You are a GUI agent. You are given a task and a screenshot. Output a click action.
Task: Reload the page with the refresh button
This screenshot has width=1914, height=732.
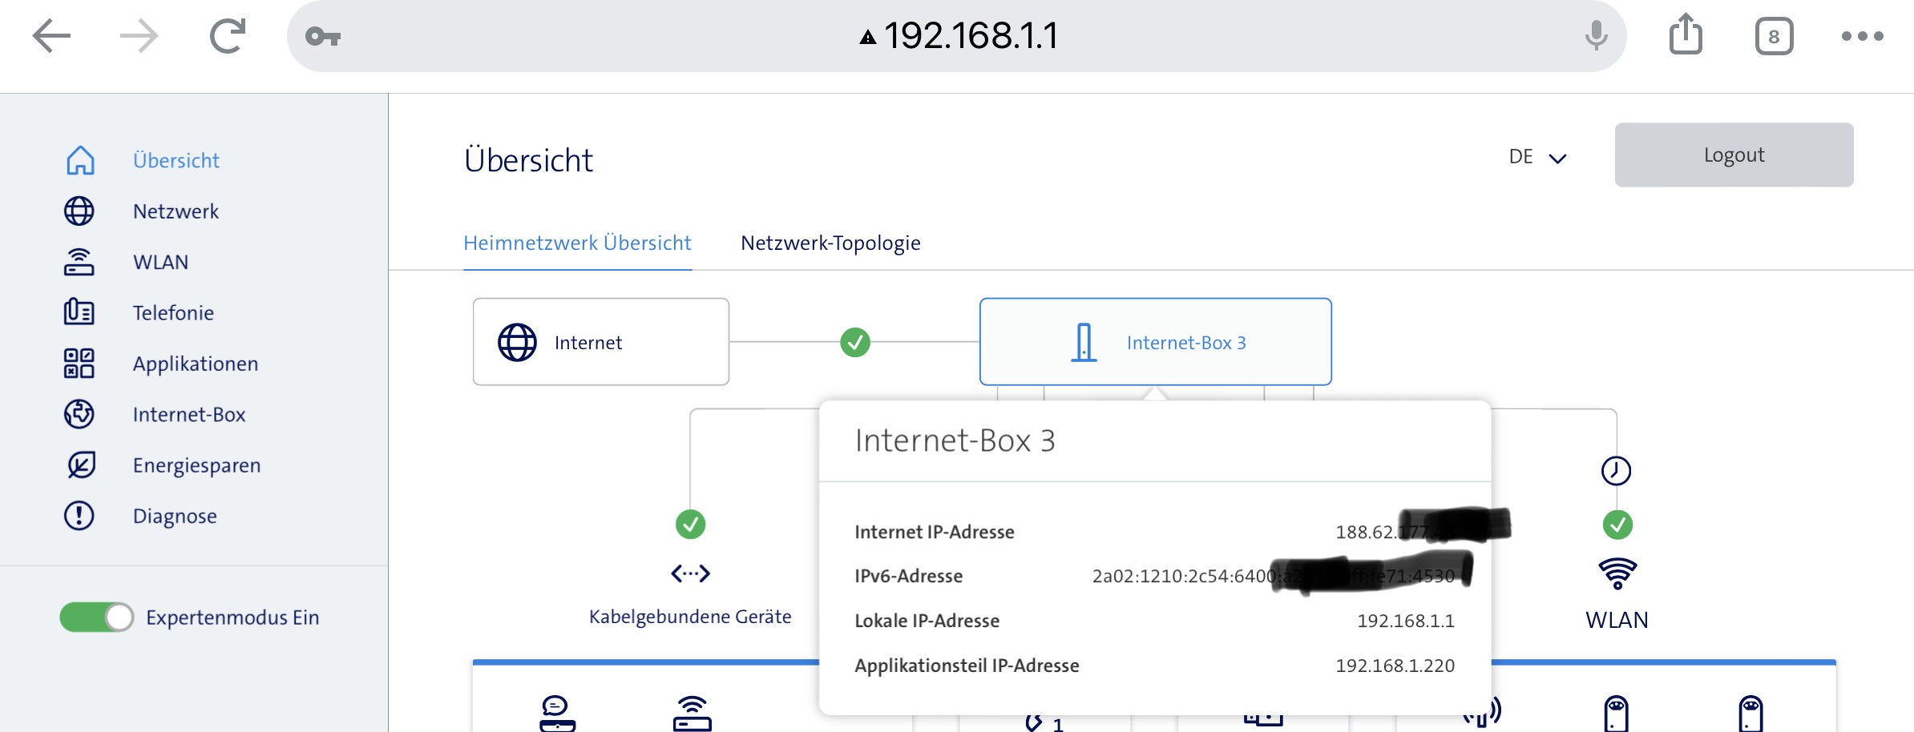[x=228, y=36]
